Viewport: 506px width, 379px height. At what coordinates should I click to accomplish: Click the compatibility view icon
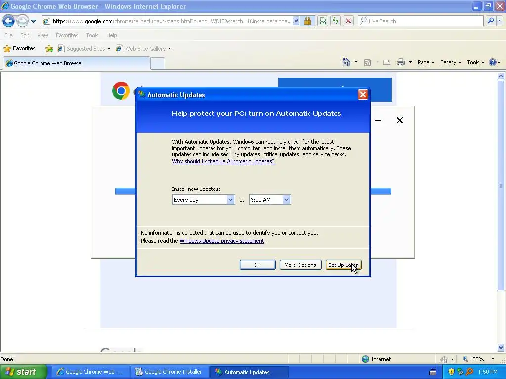pos(323,21)
